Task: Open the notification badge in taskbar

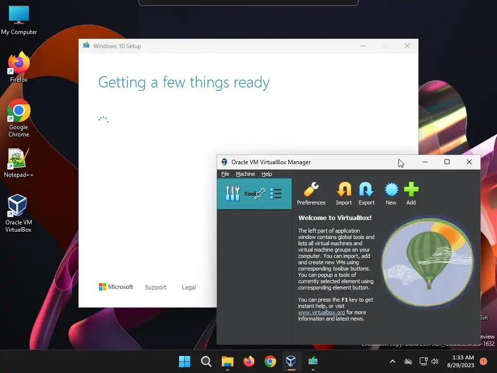Action: [x=483, y=361]
